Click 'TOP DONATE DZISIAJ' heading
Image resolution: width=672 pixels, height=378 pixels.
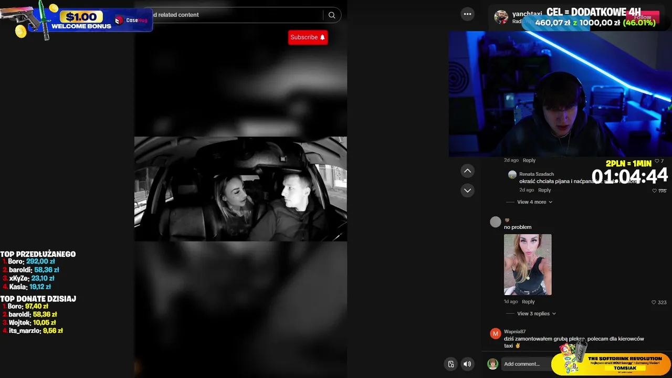coord(38,299)
